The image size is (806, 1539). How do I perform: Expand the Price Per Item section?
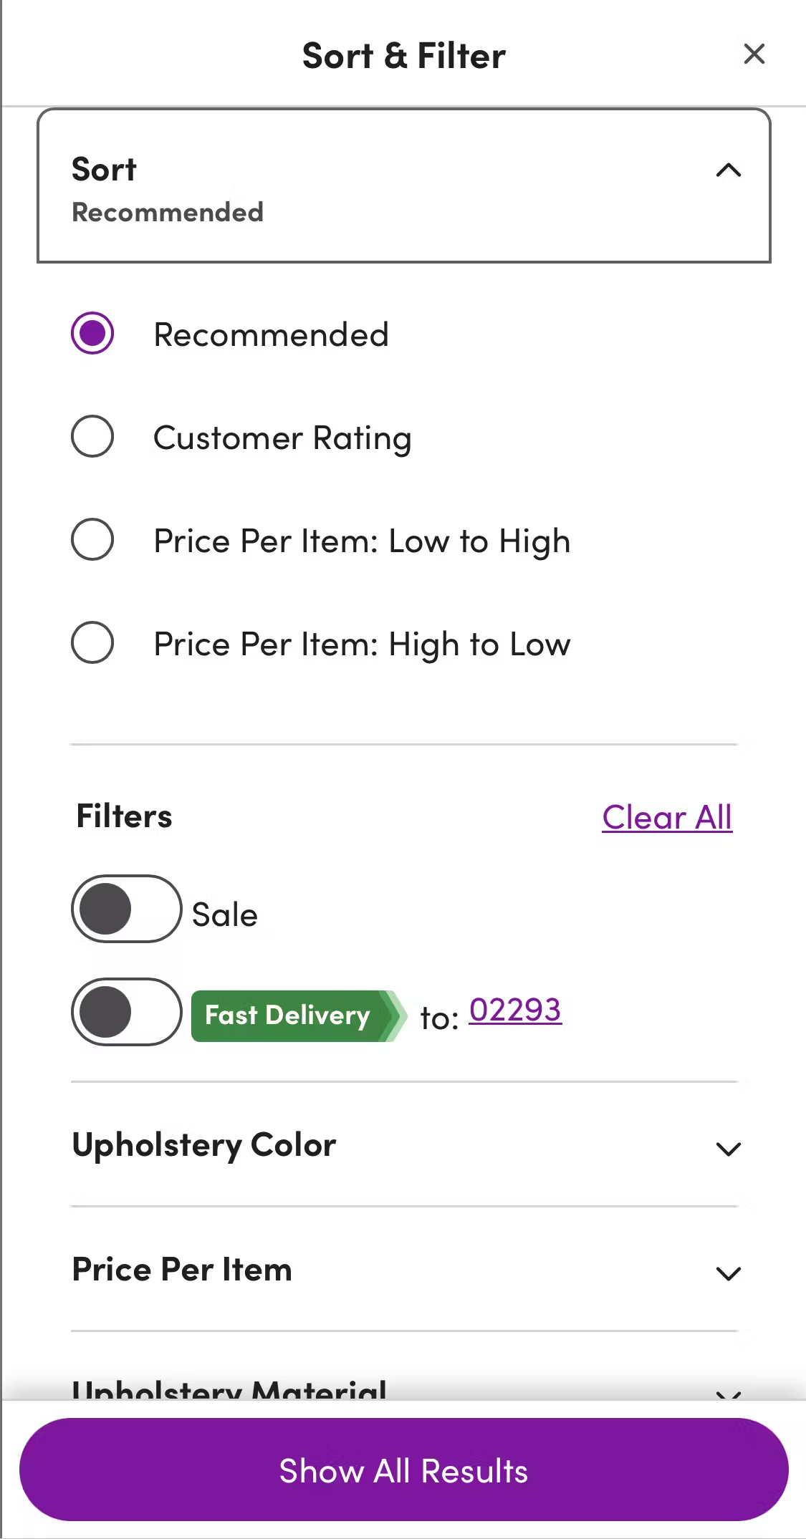point(729,1273)
